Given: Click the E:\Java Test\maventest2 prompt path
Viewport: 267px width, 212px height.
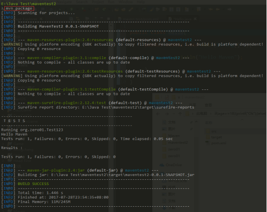Looking at the screenshot, I should (28, 4).
